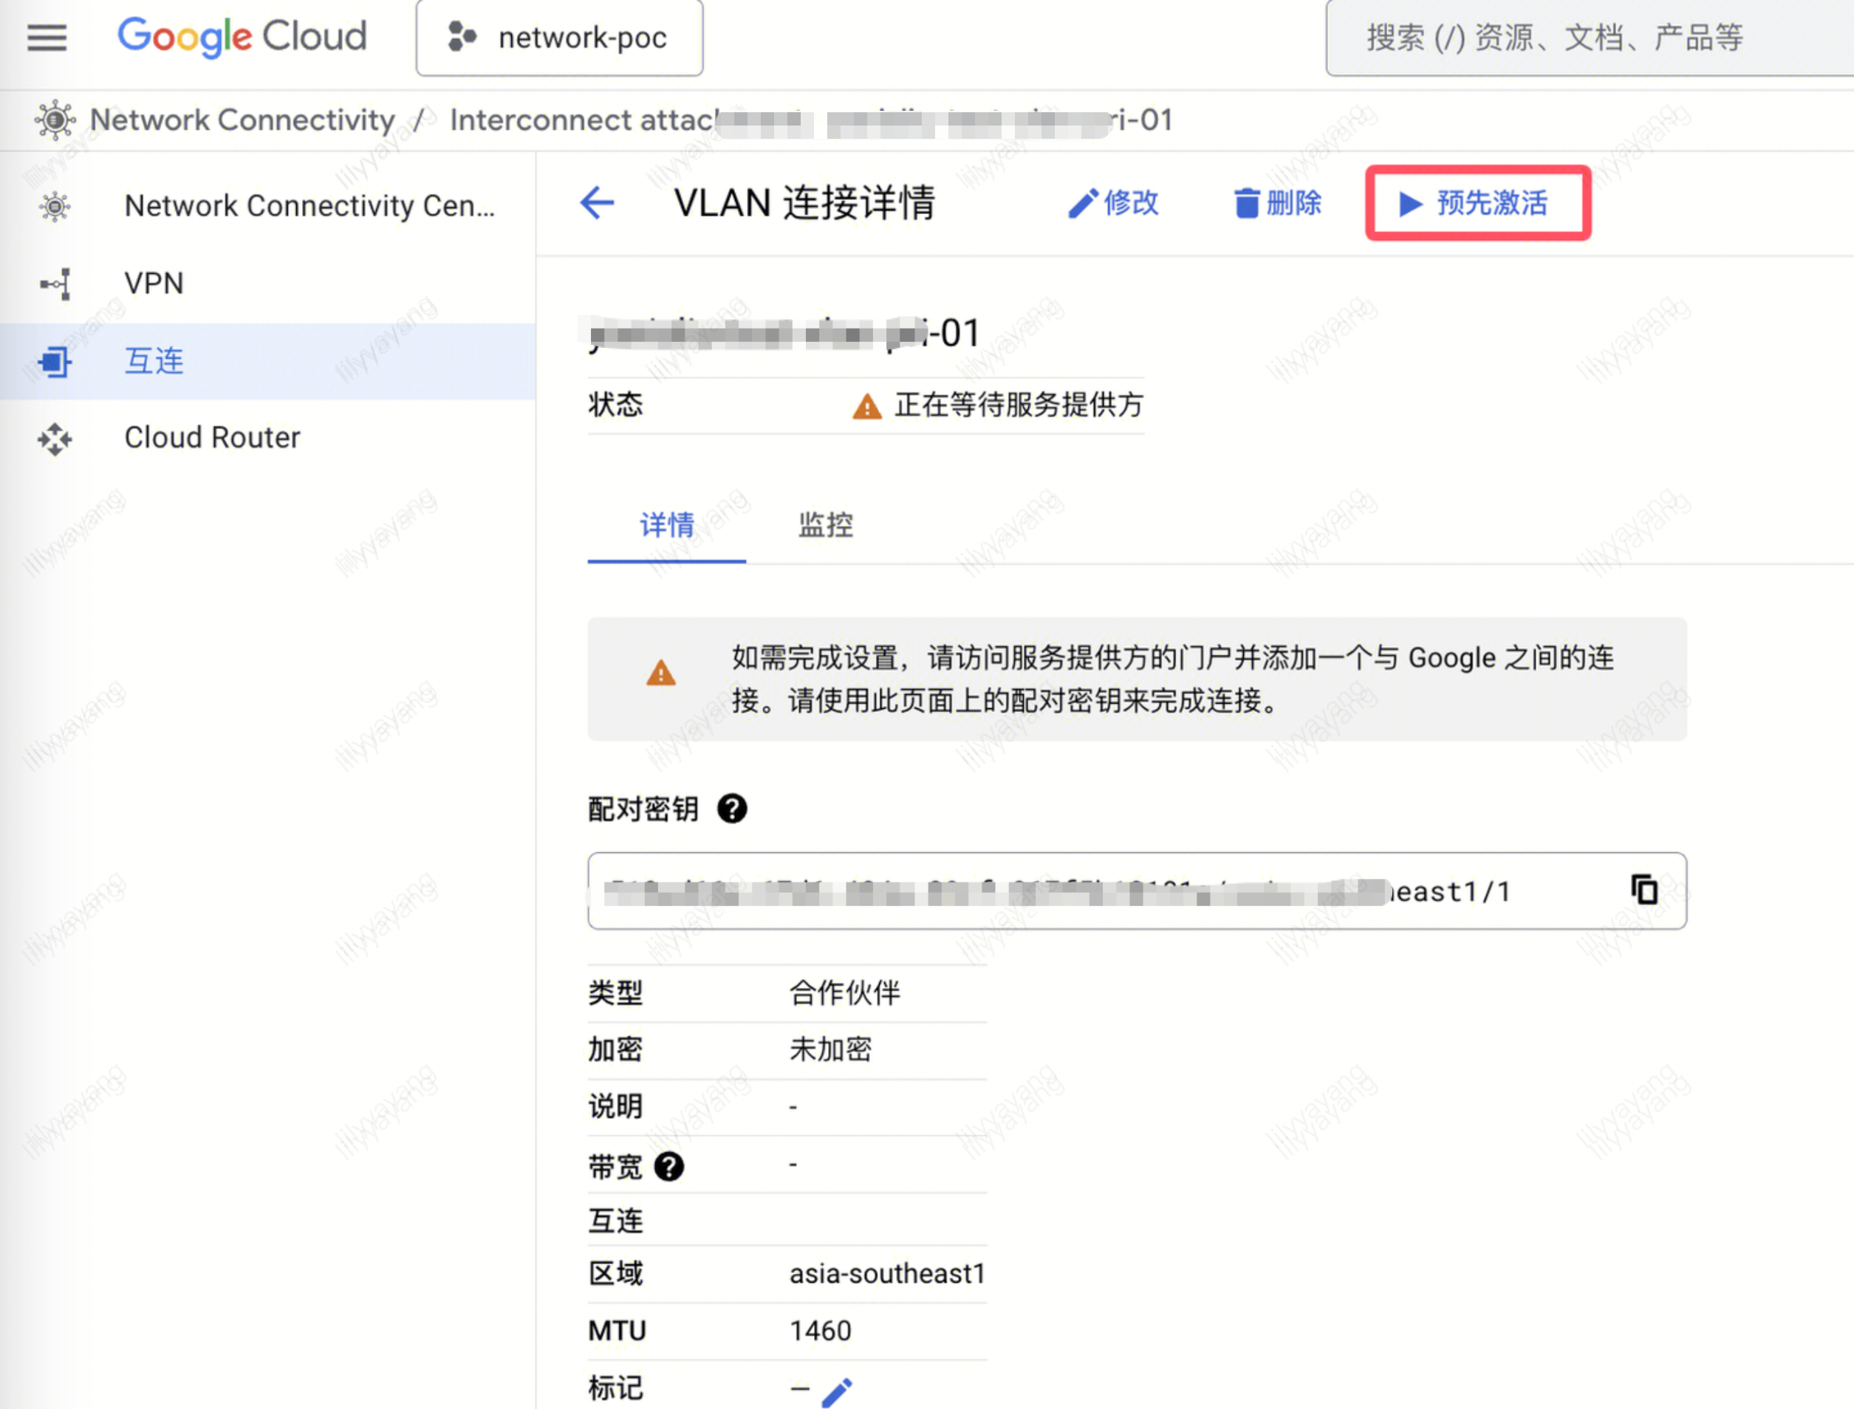Click the Google Cloud logo
The width and height of the screenshot is (1854, 1409).
coord(242,37)
